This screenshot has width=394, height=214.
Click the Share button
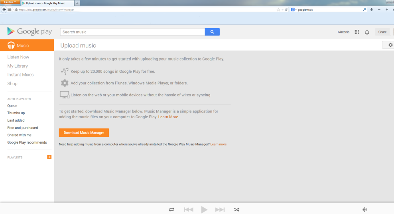pyautogui.click(x=382, y=32)
